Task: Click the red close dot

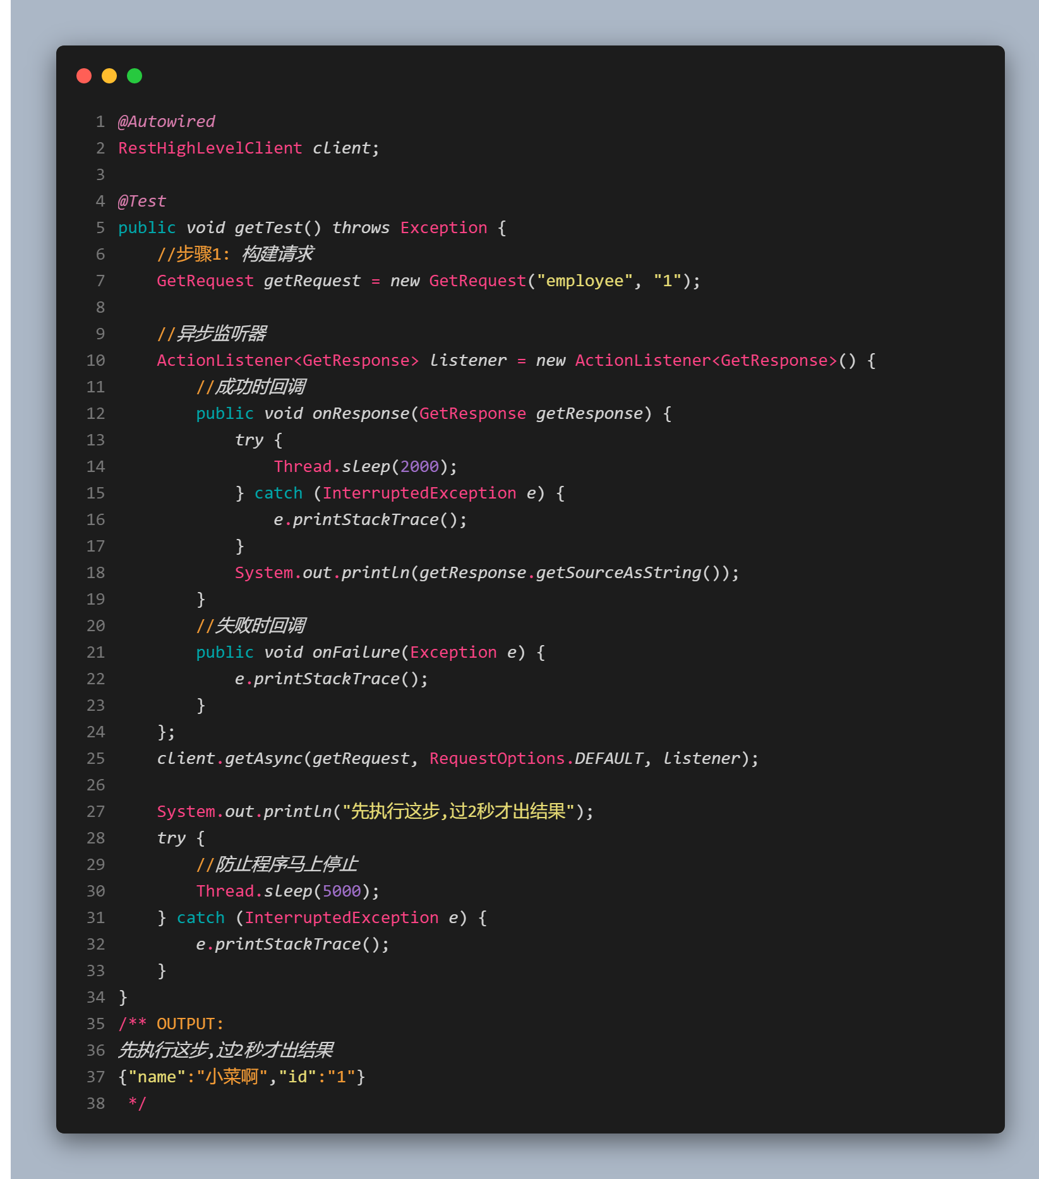Action: 84,76
